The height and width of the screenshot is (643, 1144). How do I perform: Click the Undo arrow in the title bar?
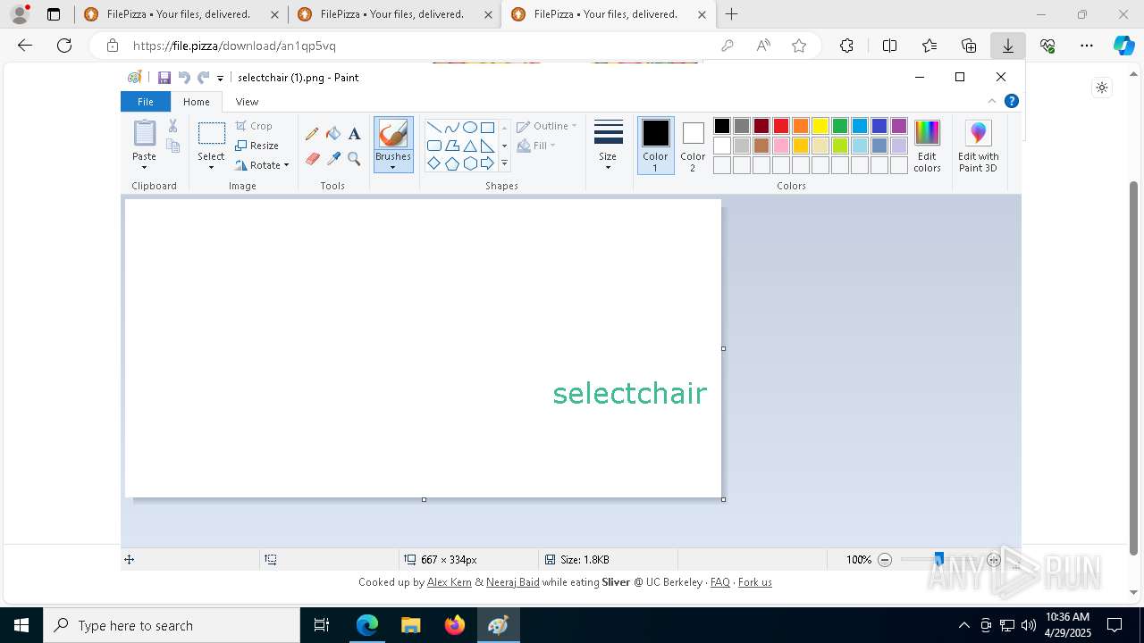coord(184,78)
